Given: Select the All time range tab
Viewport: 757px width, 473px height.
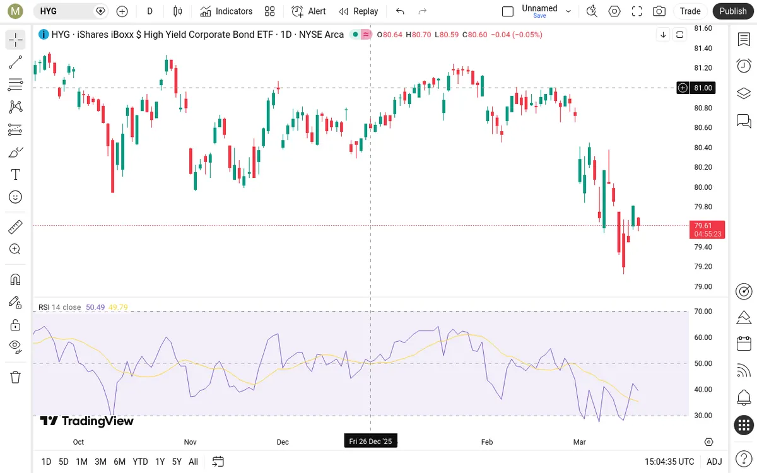Looking at the screenshot, I should click(193, 462).
